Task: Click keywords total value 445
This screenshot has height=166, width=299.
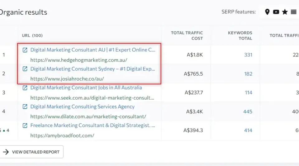Action: (248, 112)
